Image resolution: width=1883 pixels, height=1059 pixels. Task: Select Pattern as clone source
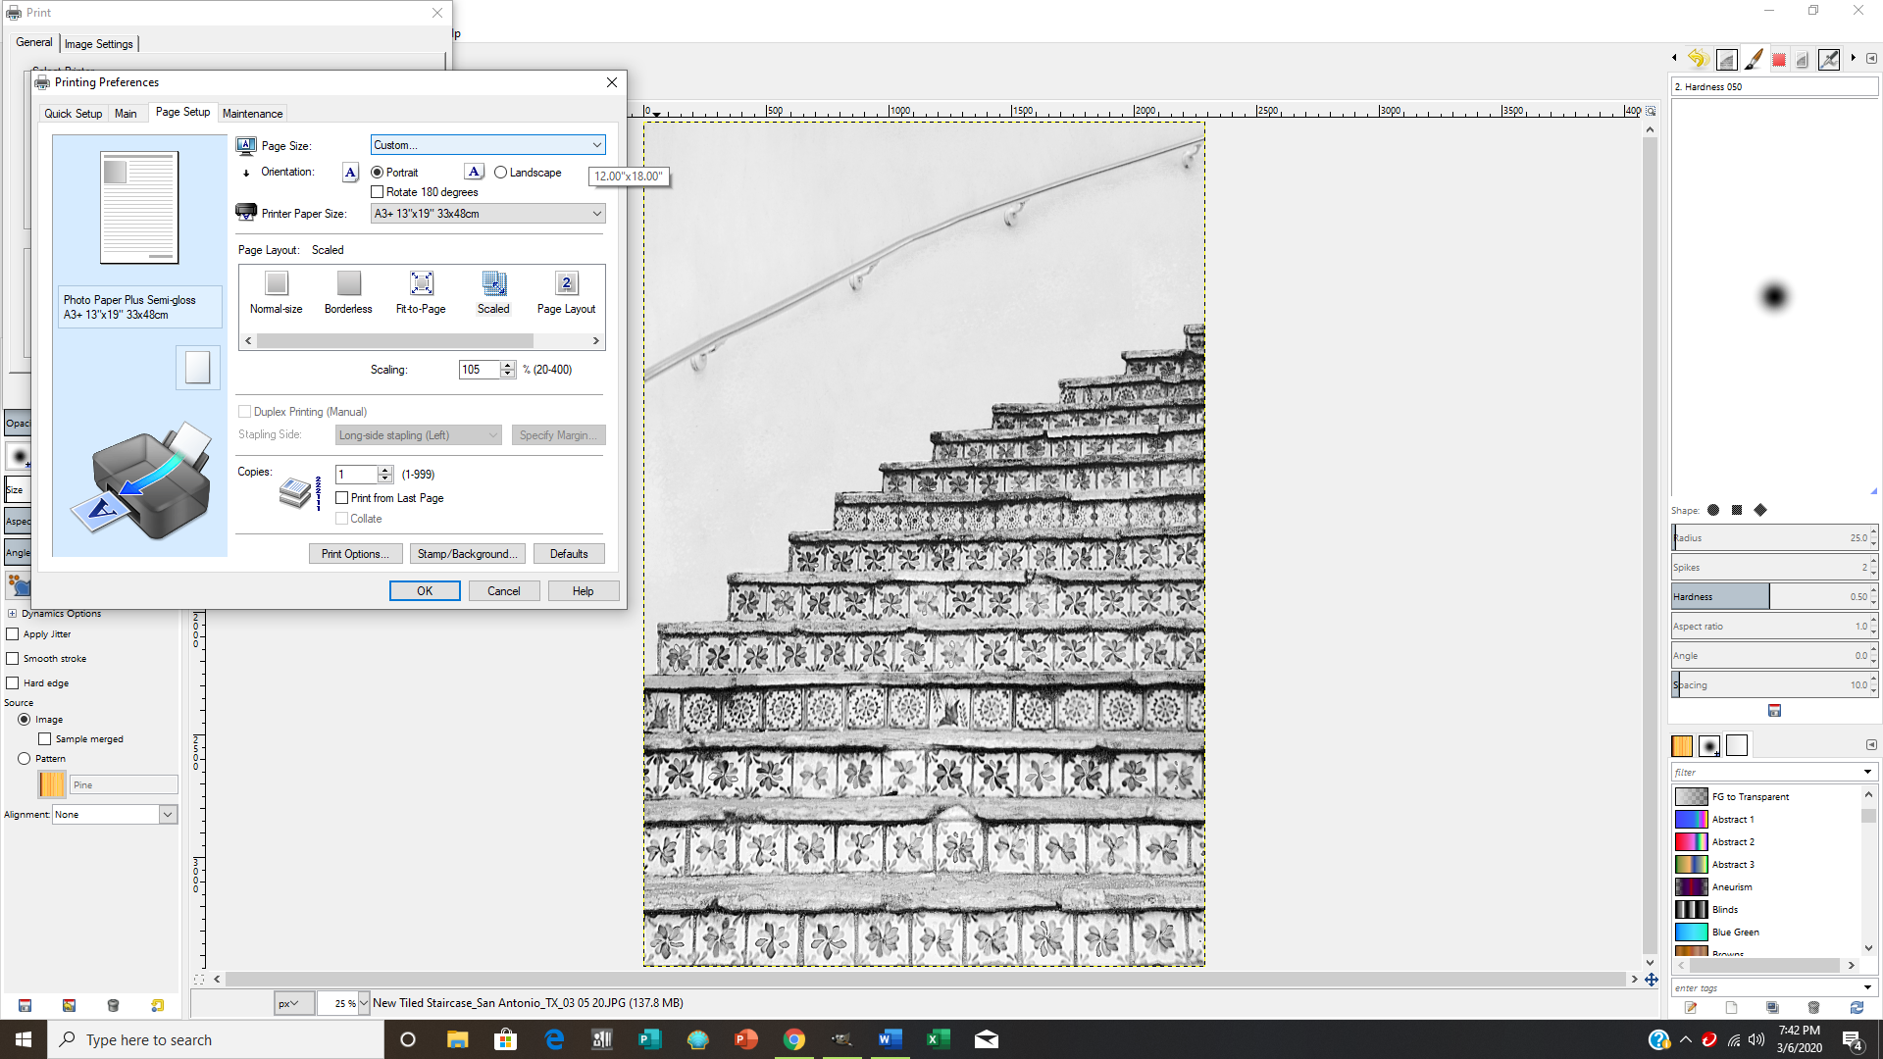[25, 759]
